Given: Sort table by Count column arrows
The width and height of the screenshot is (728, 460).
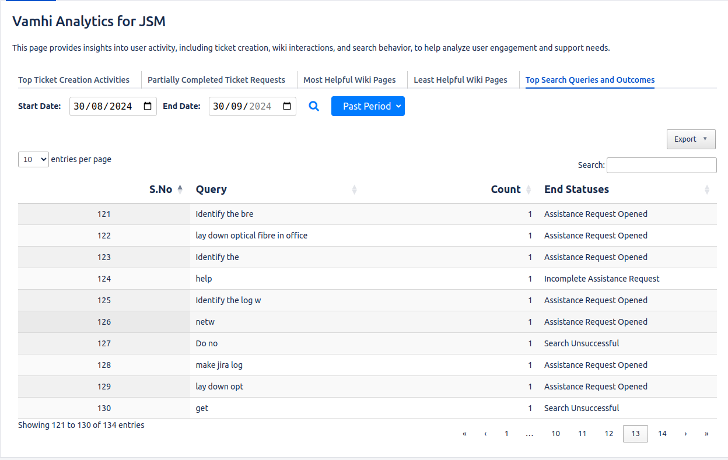Looking at the screenshot, I should 528,189.
